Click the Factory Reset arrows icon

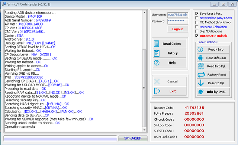pyautogui.click(x=201, y=75)
